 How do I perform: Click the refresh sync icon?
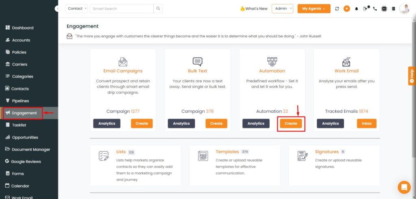[x=337, y=9]
